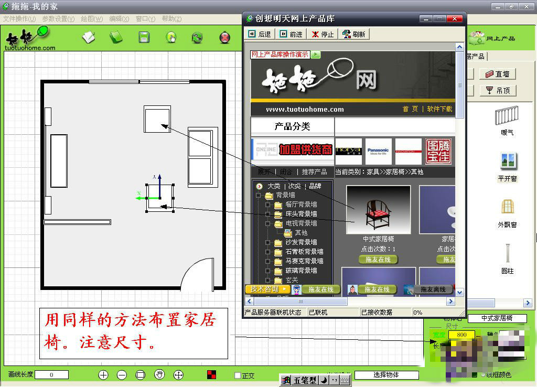This screenshot has width=537, height=387.
Task: Click the 展开 expand-all link
Action: point(264,172)
